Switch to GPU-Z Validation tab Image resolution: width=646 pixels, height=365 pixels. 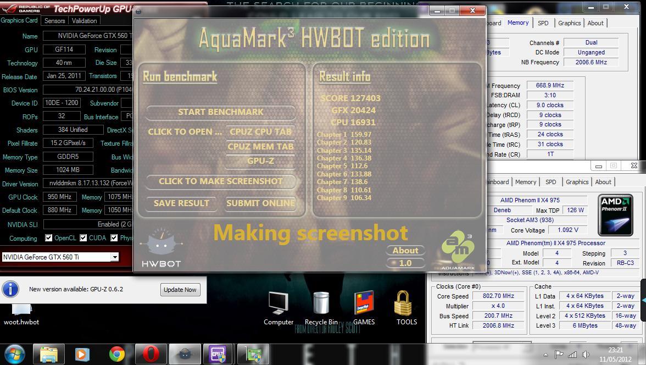tap(85, 21)
